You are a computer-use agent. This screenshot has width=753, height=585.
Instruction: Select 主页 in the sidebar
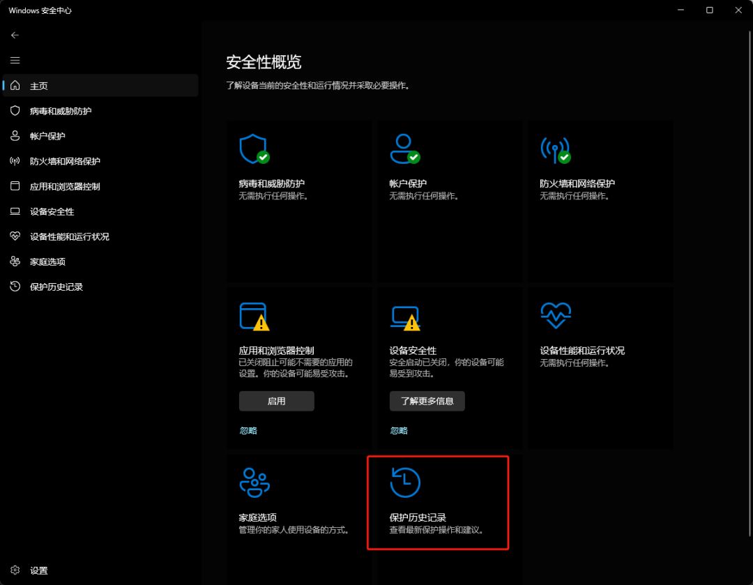[x=100, y=86]
